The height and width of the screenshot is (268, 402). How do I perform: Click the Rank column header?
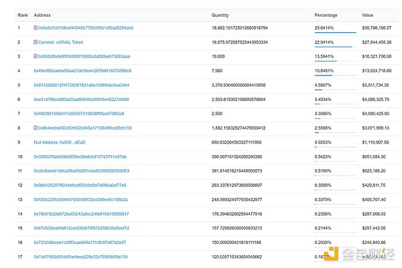click(23, 14)
